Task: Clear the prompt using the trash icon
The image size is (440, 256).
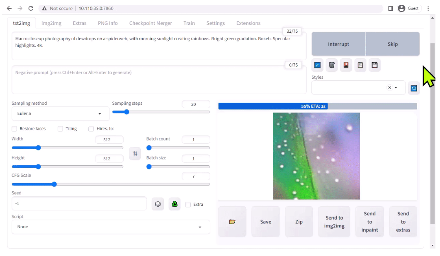Action: click(x=331, y=65)
